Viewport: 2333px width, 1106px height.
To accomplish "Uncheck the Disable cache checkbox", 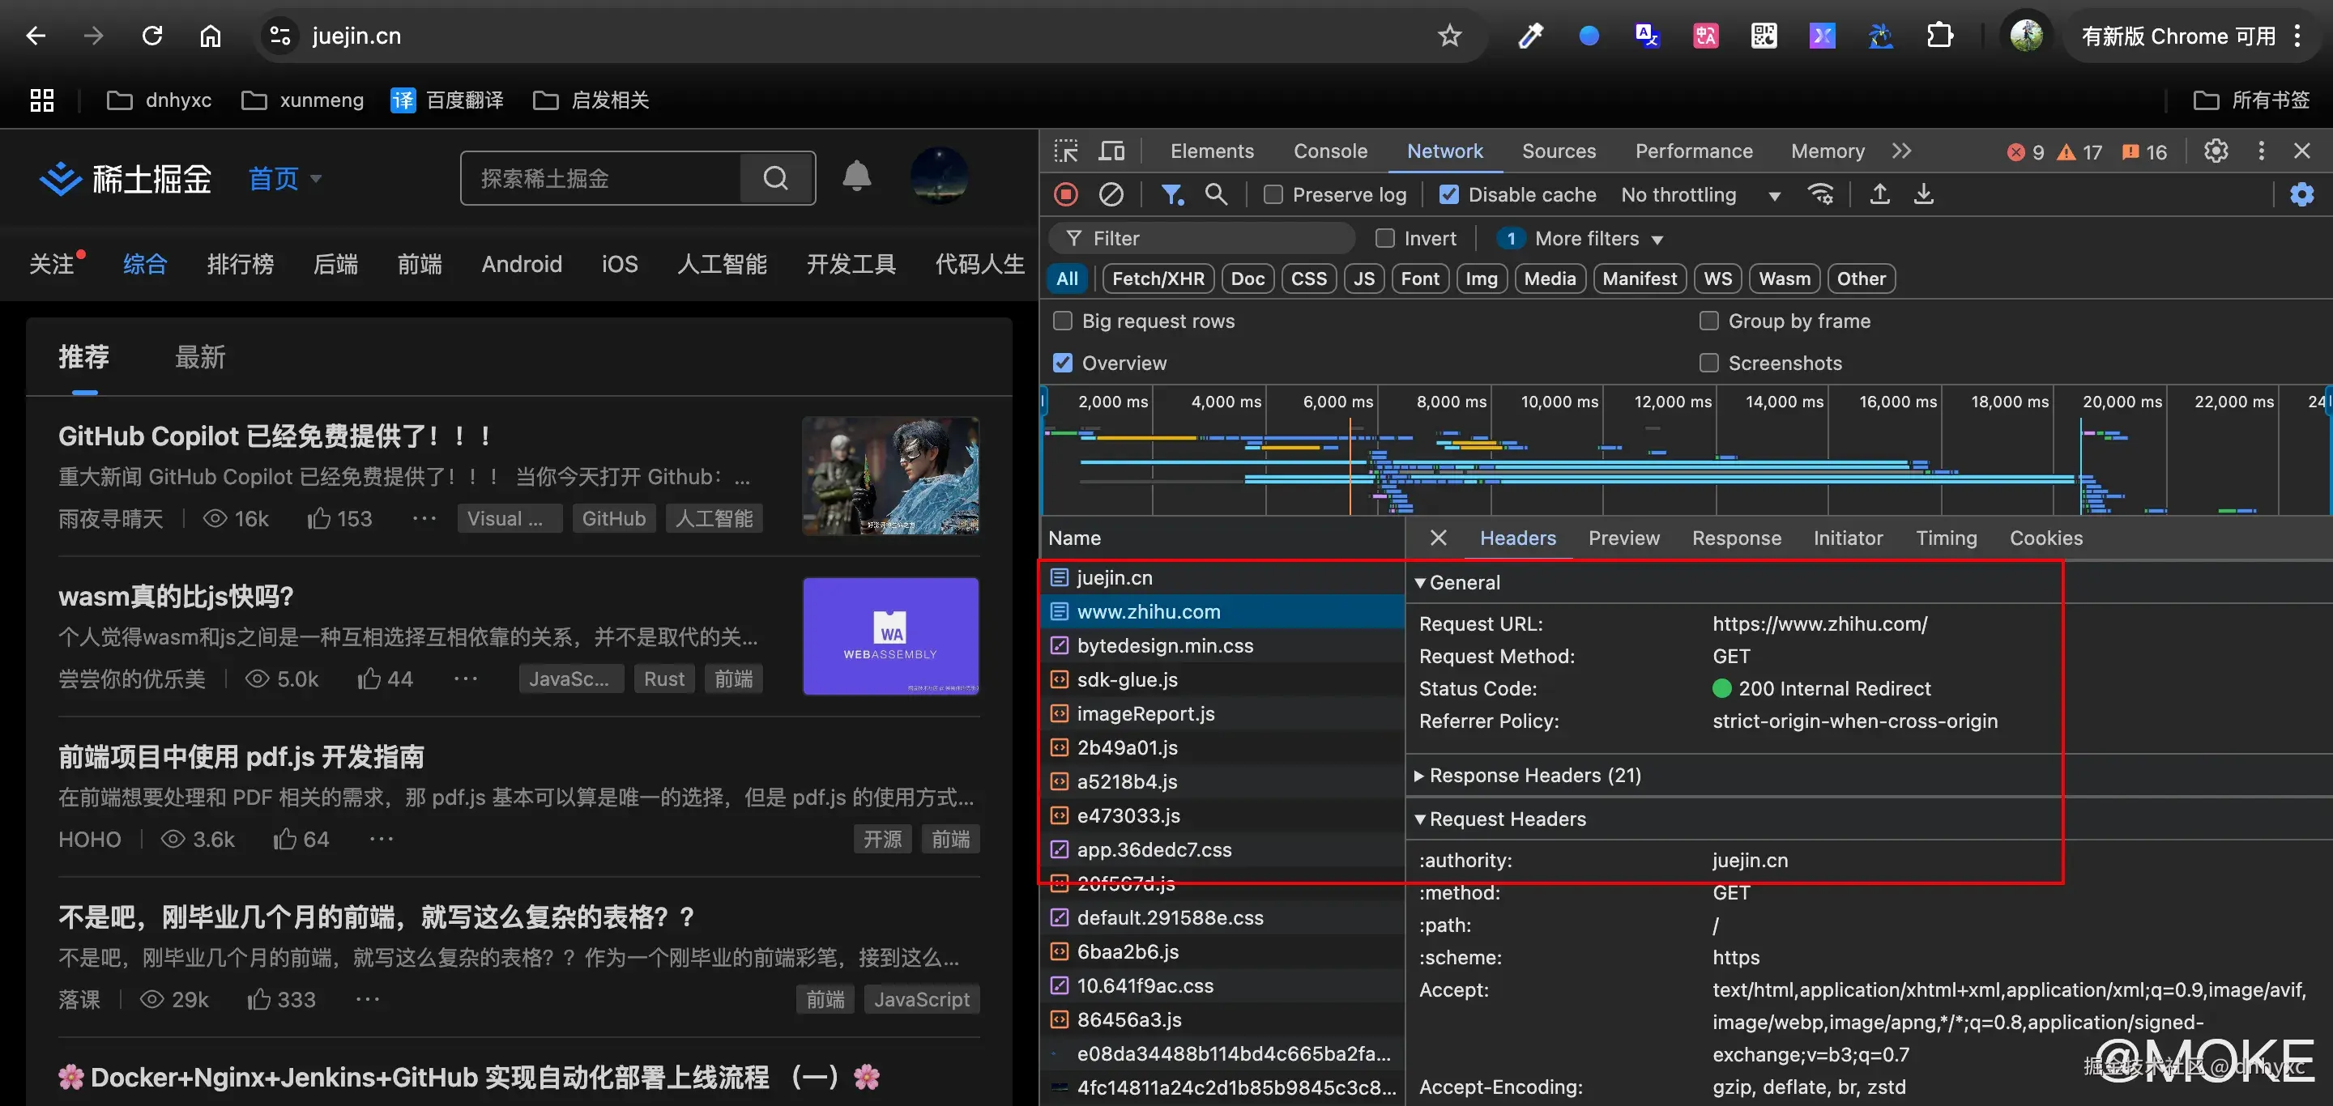I will pyautogui.click(x=1449, y=194).
